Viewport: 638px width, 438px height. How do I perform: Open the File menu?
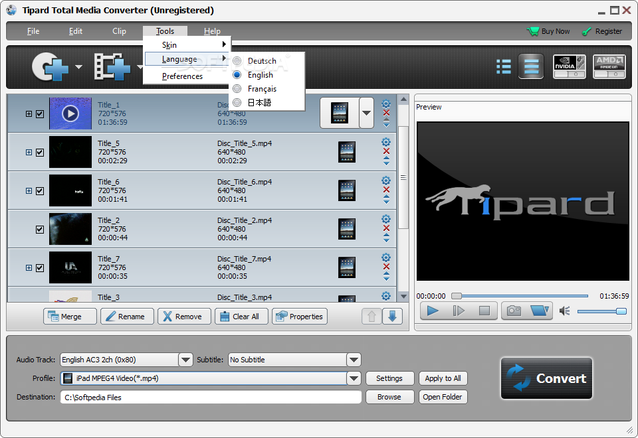[33, 31]
